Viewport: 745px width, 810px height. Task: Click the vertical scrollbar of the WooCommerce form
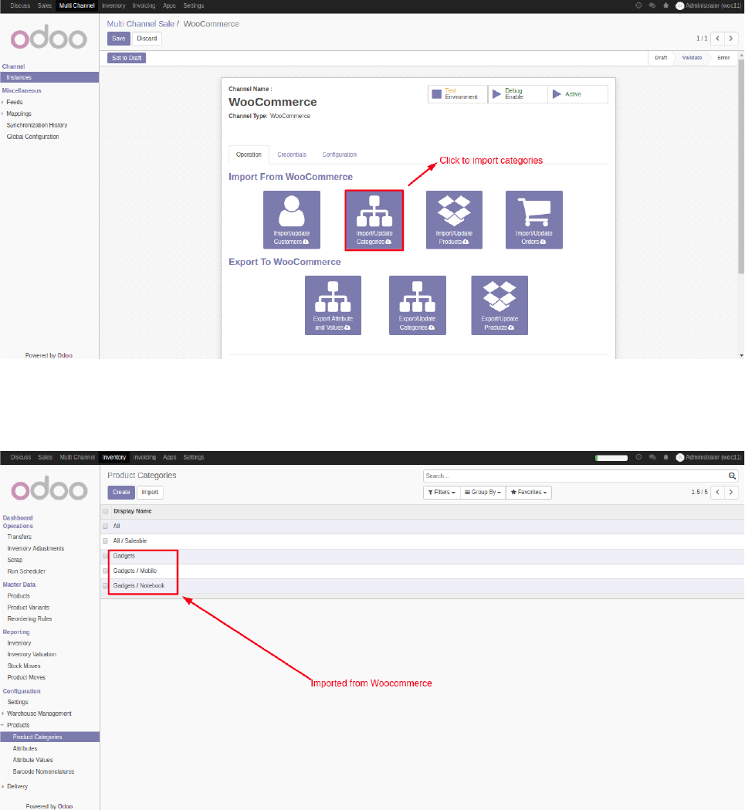(741, 165)
